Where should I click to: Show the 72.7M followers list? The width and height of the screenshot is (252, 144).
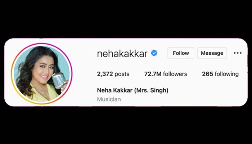click(x=166, y=74)
